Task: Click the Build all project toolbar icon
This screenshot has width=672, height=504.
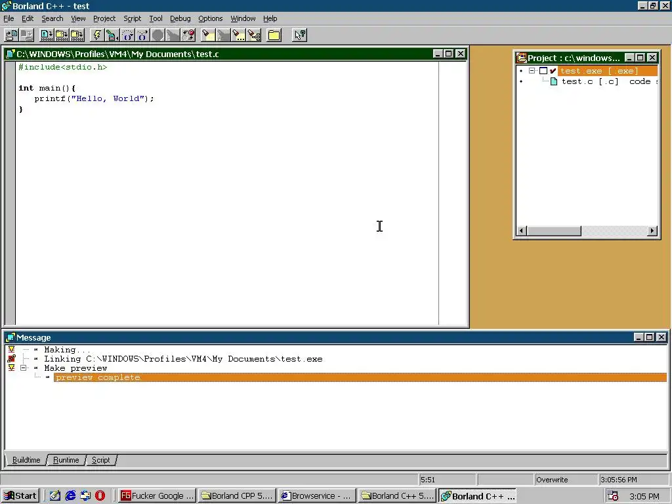Action: 77,35
